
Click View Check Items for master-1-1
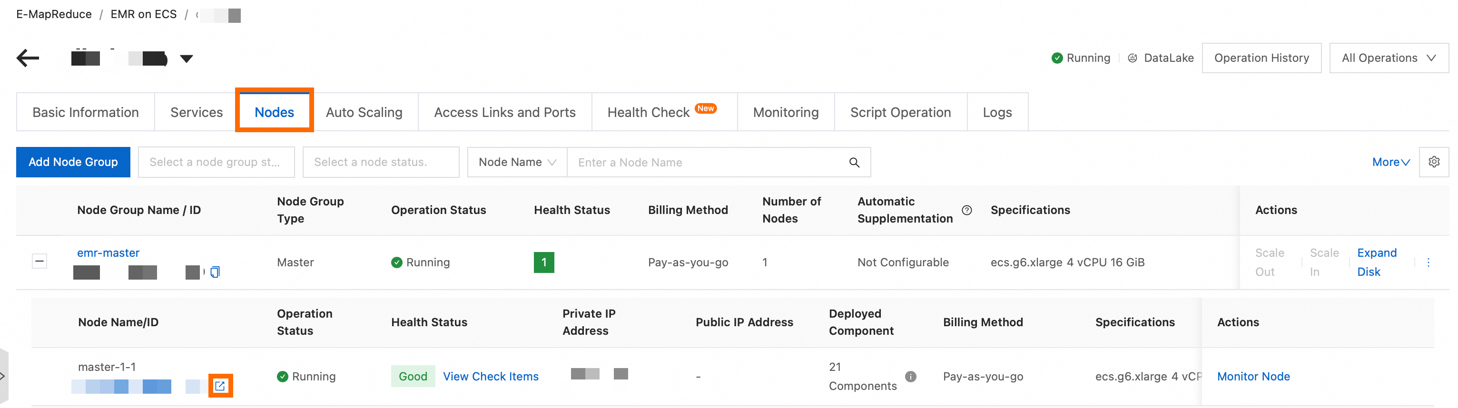pyautogui.click(x=490, y=376)
